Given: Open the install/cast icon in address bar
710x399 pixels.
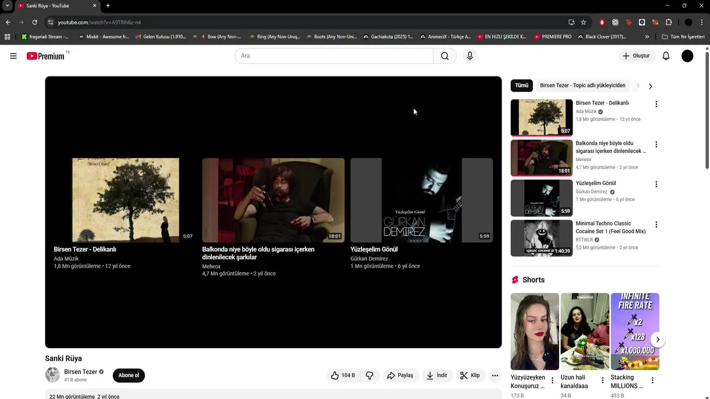Looking at the screenshot, I should point(571,22).
